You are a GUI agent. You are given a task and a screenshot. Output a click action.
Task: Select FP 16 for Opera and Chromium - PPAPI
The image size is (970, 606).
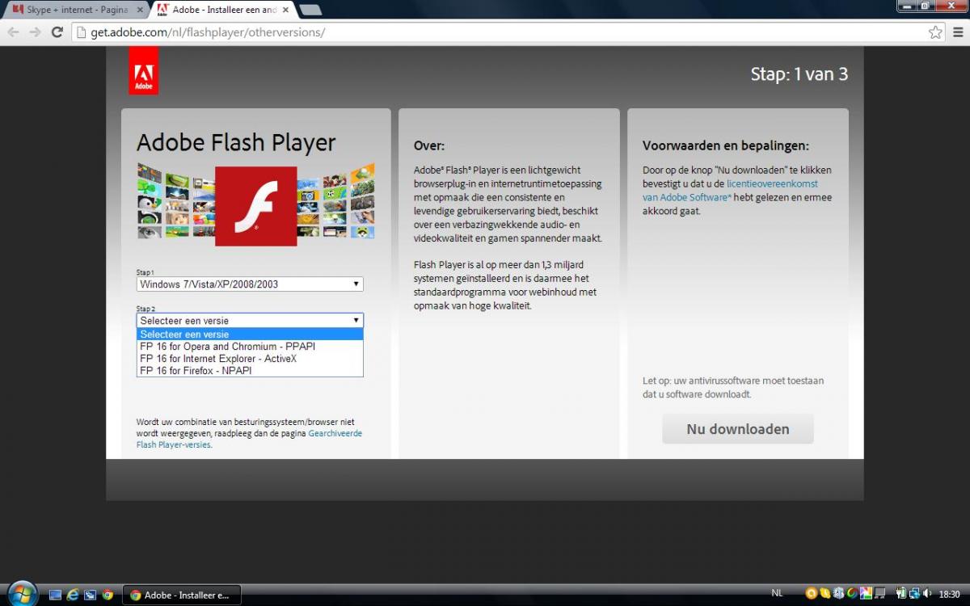(250, 347)
